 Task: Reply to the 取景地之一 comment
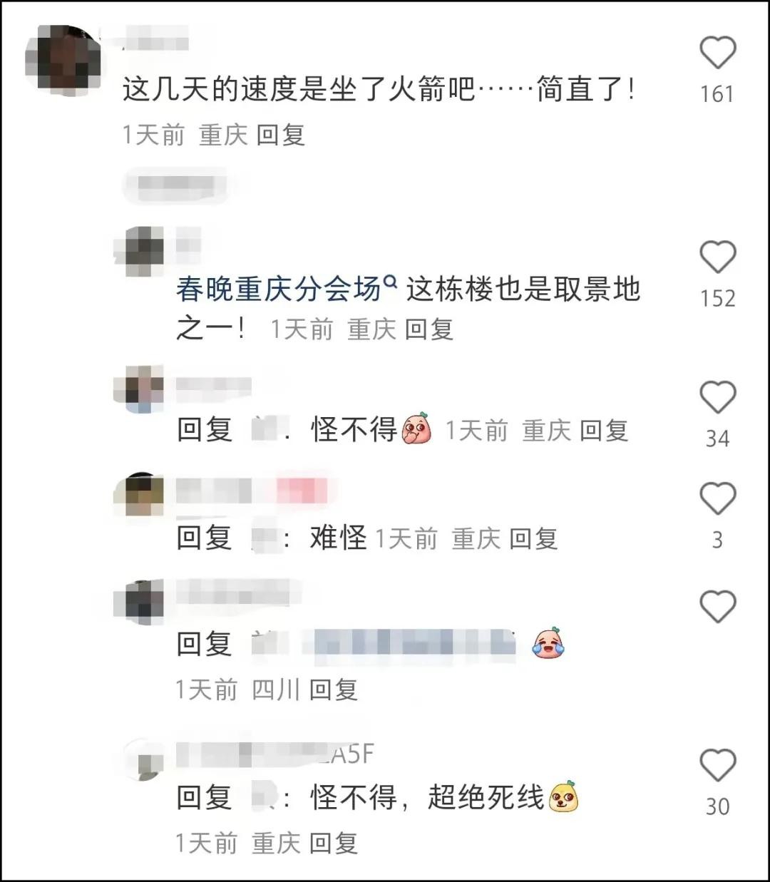pyautogui.click(x=429, y=329)
